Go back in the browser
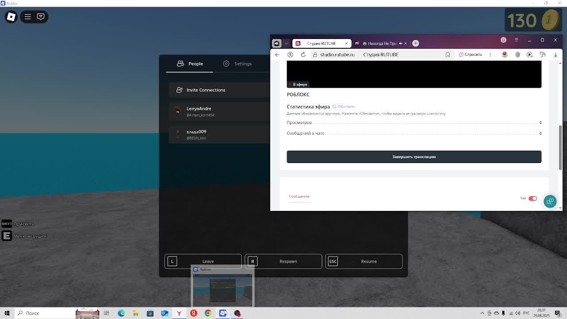The width and height of the screenshot is (567, 319). 277,54
